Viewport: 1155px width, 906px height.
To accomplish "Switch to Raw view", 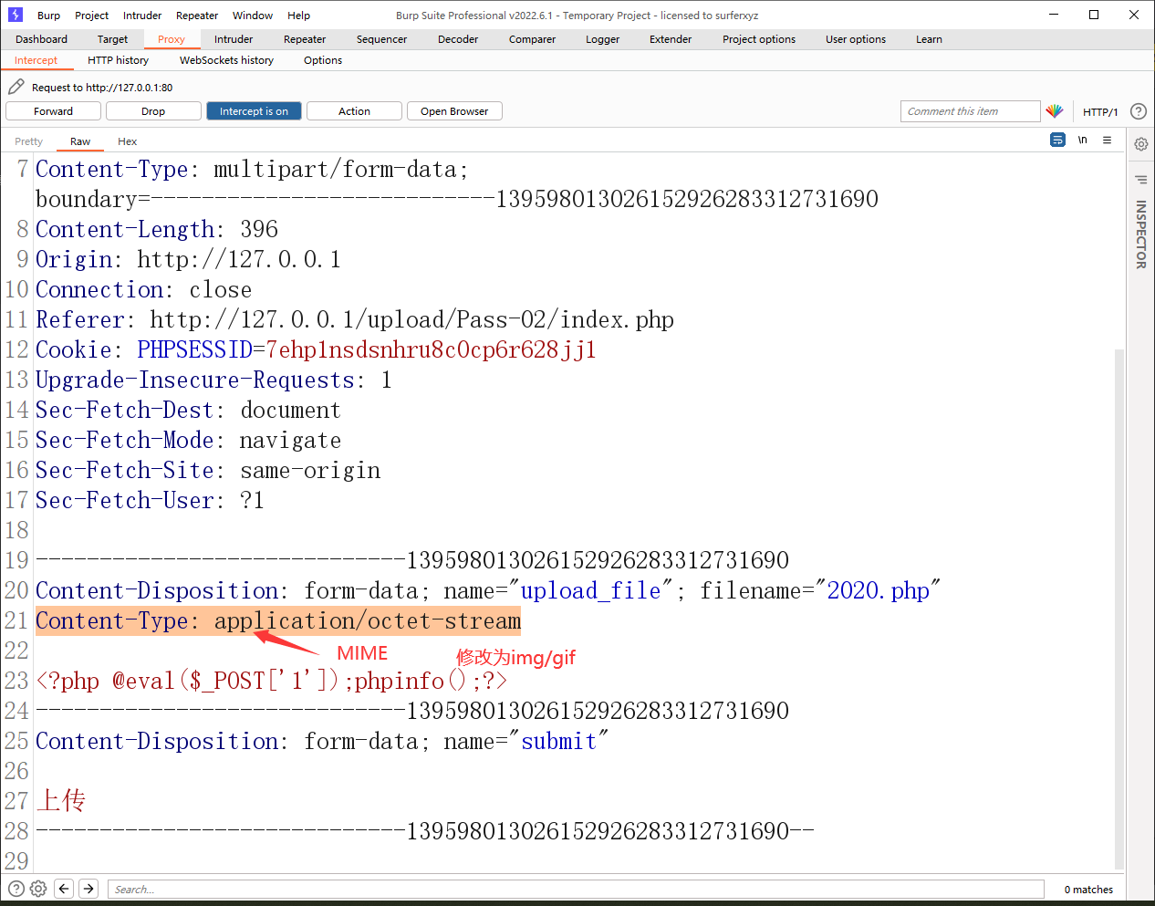I will 80,141.
